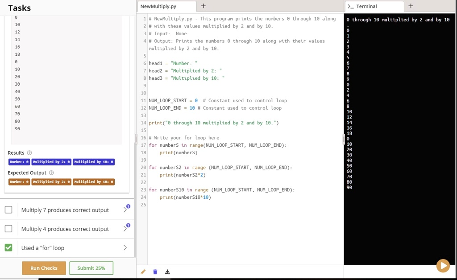Image resolution: width=457 pixels, height=280 pixels.
Task: Expand the Used a "for" loop details
Action: [x=125, y=248]
